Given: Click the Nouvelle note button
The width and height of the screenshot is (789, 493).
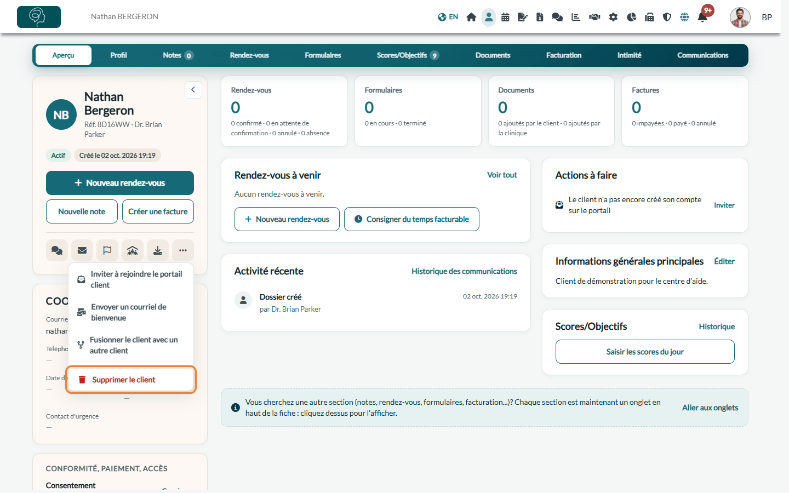Looking at the screenshot, I should tap(82, 211).
